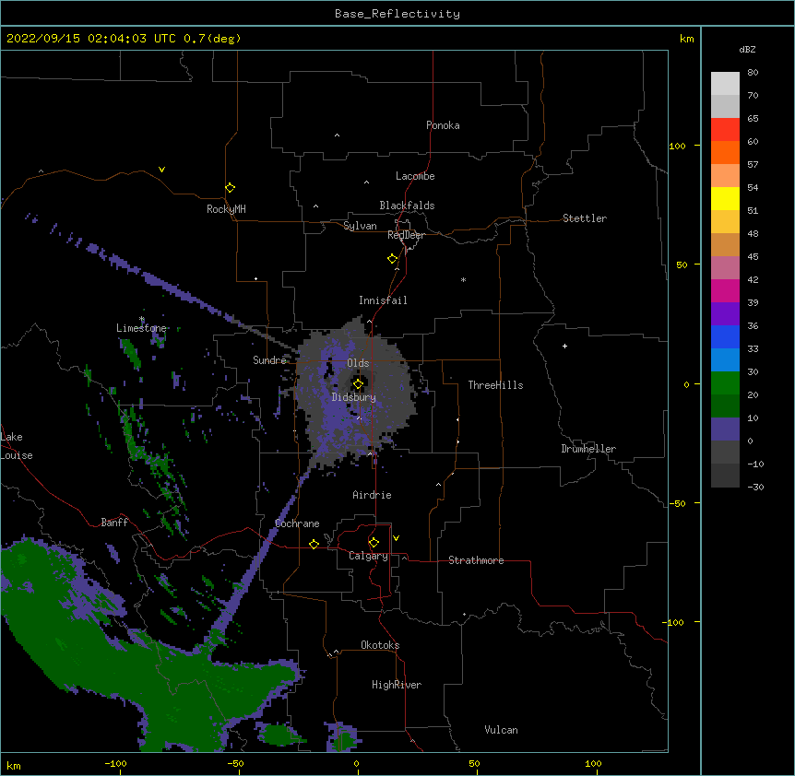Select the pink 45-42 dBZ legend swatch
The image size is (795, 776).
point(725,268)
